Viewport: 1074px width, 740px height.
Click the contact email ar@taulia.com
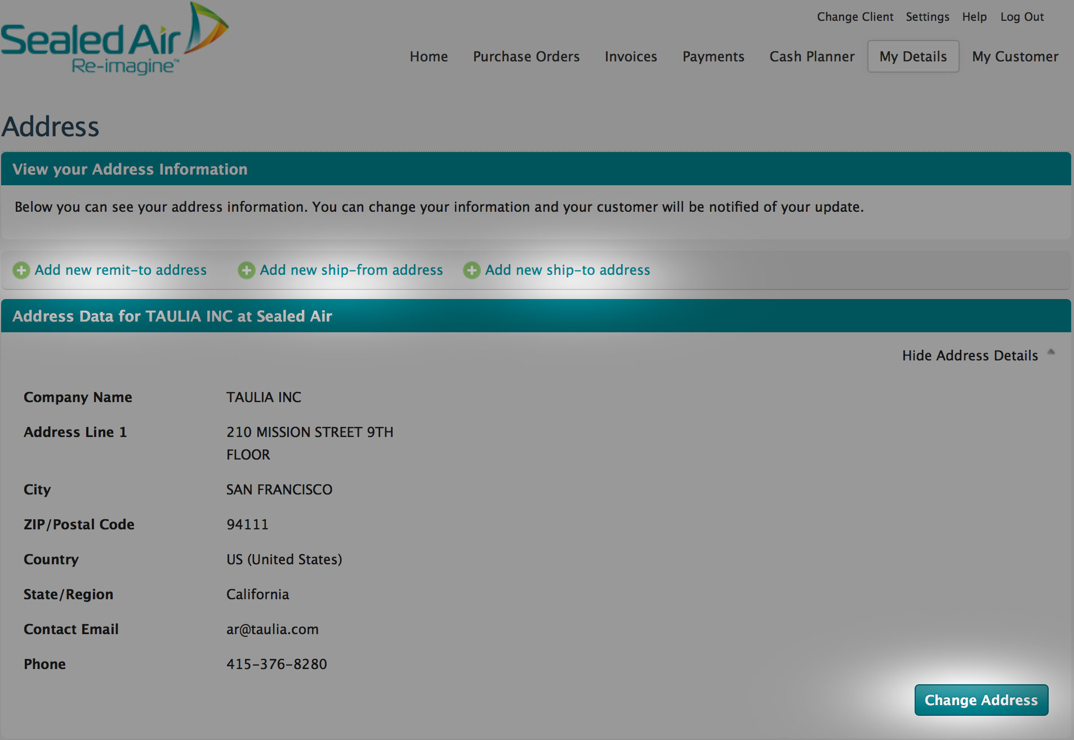(273, 629)
